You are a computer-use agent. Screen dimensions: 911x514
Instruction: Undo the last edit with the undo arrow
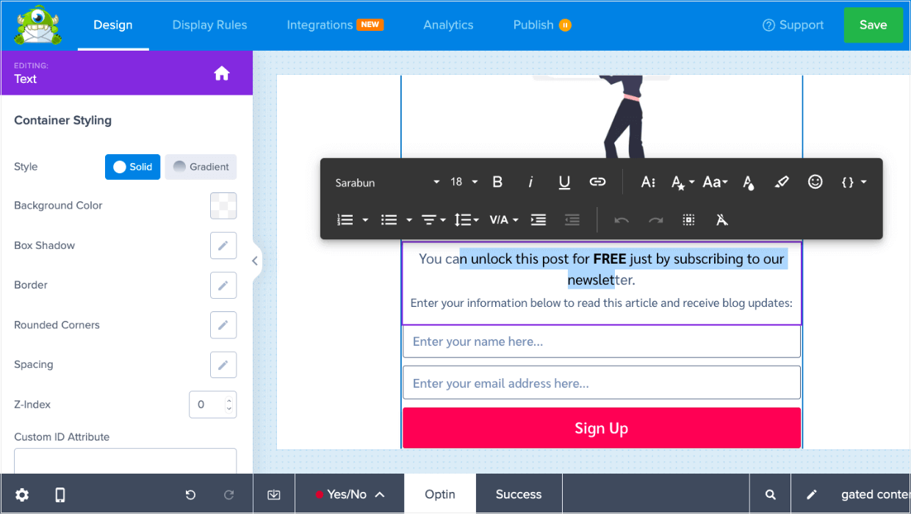point(622,220)
